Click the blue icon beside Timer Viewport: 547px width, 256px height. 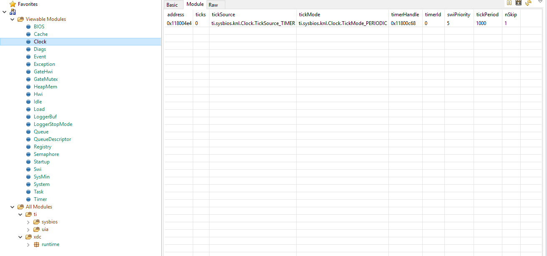[28, 199]
